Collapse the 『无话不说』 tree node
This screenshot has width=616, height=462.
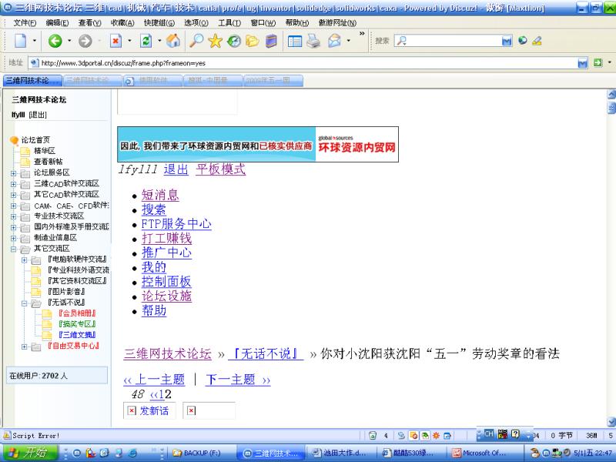coord(25,303)
